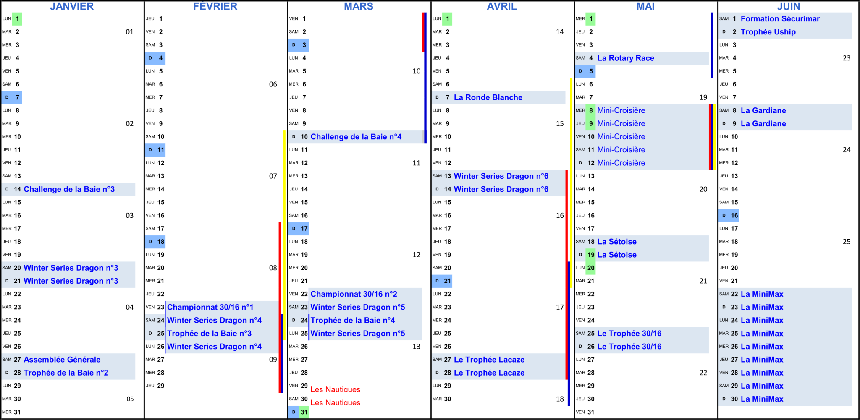Viewport: 860px width, 420px height.
Task: Select Winter Series Dragon n°3 on January 20
Action: click(x=71, y=268)
